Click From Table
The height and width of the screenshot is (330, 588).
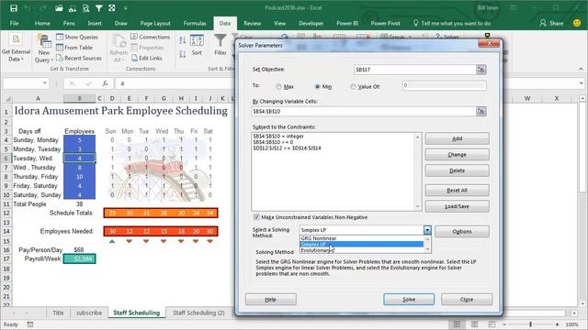74,47
